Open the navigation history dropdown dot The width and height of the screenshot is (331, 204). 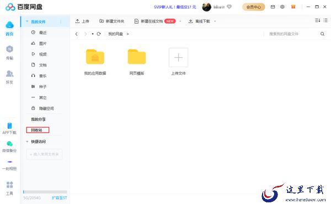click(93, 34)
